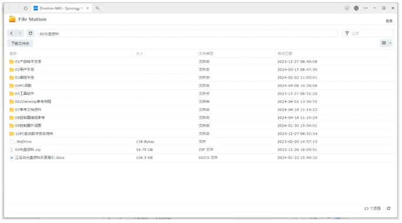Select the 06ZDevelop参考例程 folder name
Viewport: 402px width, 223px height.
(33, 102)
